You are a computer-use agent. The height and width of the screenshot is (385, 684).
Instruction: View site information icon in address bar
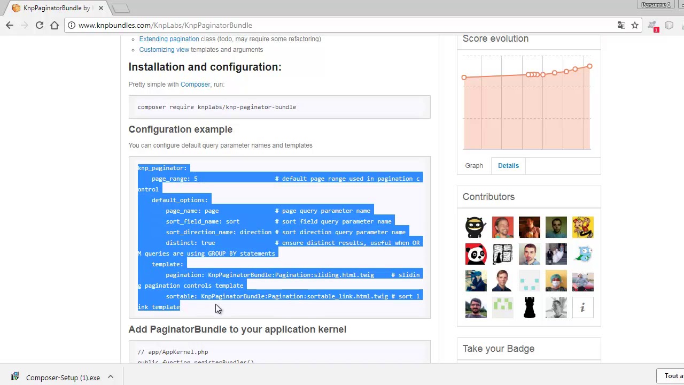72,25
